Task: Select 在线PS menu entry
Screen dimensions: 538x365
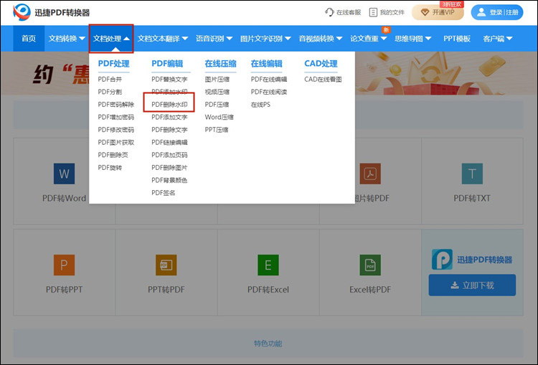Action: [x=261, y=104]
